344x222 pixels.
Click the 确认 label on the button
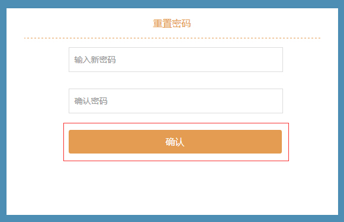(x=175, y=142)
